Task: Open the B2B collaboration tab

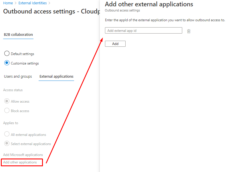Action: 18,35
